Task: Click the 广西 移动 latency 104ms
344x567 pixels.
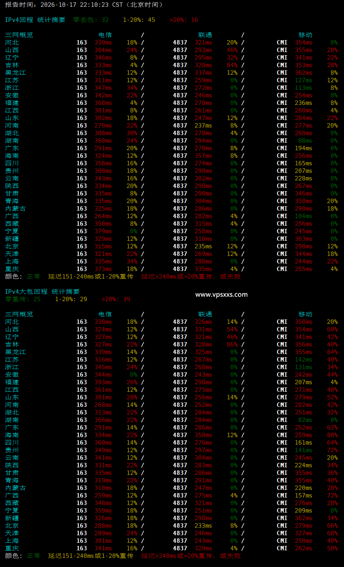Action: pos(304,216)
